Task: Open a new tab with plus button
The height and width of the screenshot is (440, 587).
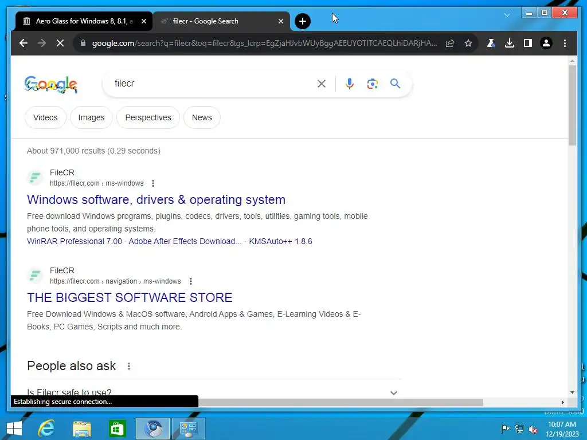Action: (303, 21)
